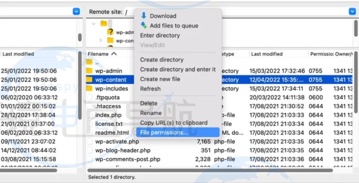
Task: Click the Add files to queue icon
Action: tap(143, 25)
